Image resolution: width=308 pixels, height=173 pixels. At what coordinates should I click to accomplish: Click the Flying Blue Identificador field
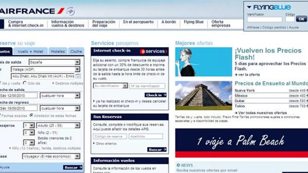(264, 19)
